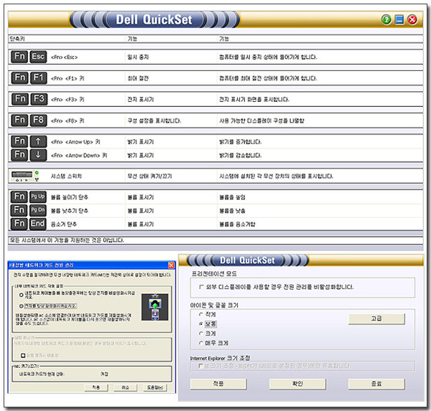Click the Pg Up key icon
431x411 pixels.
pos(37,197)
